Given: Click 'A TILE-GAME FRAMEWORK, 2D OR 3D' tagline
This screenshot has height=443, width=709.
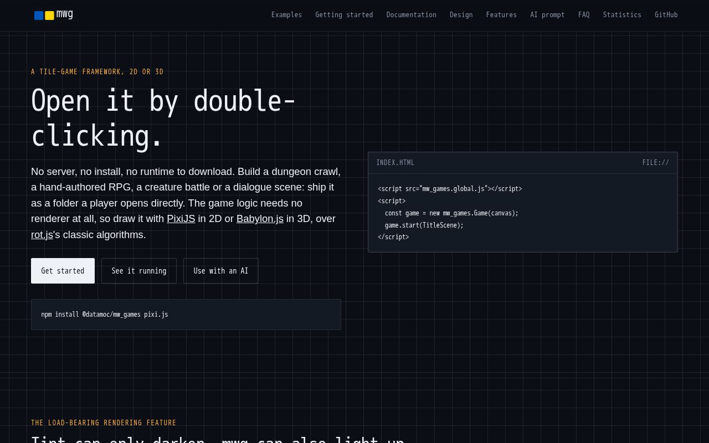Looking at the screenshot, I should [x=97, y=72].
